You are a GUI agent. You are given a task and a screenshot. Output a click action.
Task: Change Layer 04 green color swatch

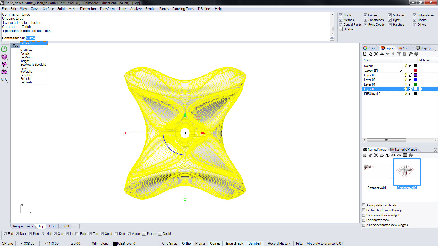(415, 84)
